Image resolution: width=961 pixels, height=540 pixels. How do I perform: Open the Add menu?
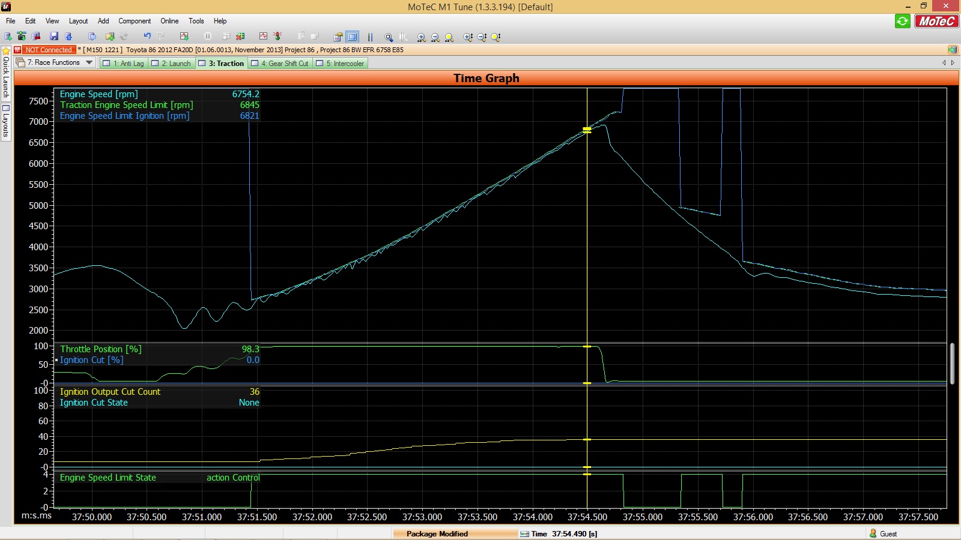(x=103, y=21)
